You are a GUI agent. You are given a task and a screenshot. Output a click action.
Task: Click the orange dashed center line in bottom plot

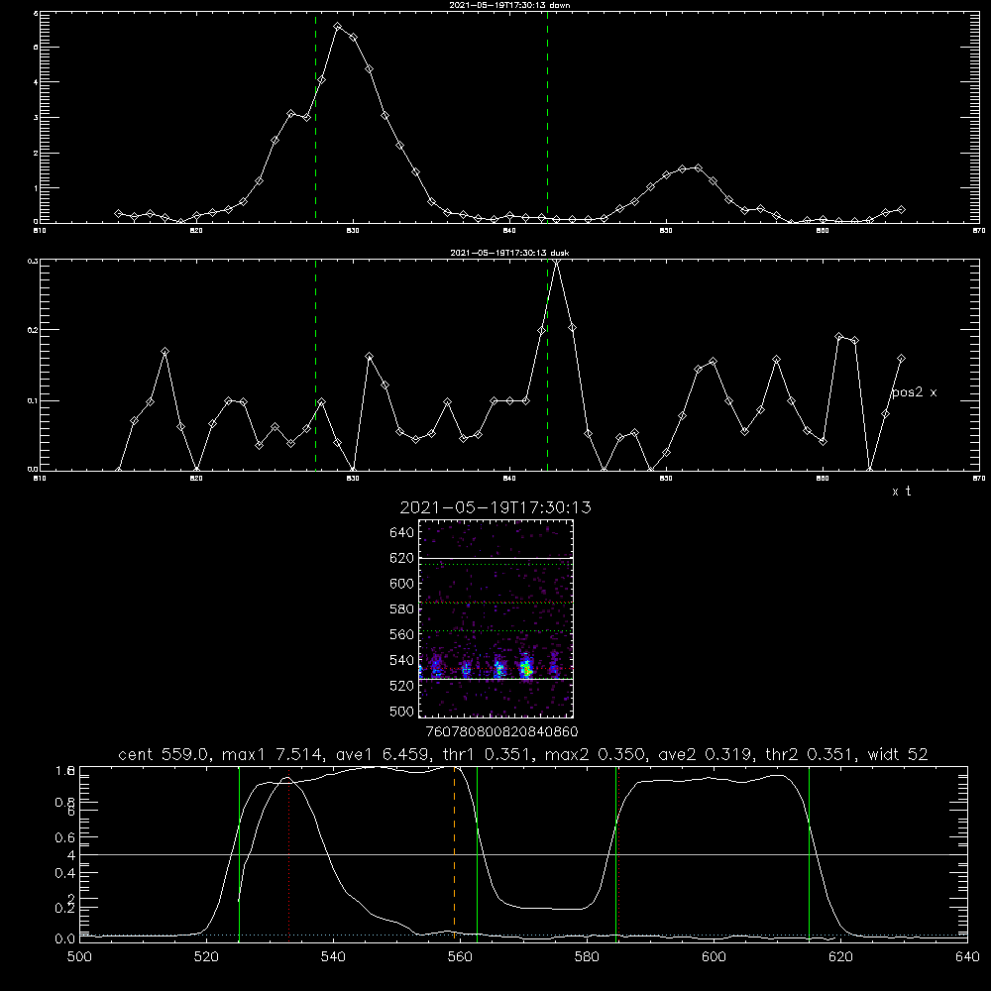coord(455,853)
